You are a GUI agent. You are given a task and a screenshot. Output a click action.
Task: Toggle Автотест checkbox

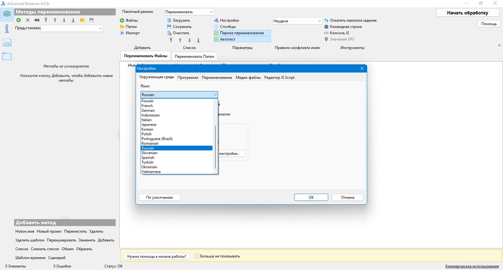click(x=216, y=39)
